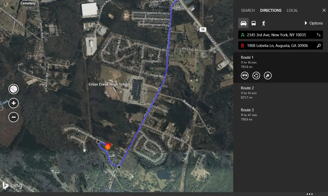Click the orange destination pin marker
The image size is (328, 196).
[108, 147]
